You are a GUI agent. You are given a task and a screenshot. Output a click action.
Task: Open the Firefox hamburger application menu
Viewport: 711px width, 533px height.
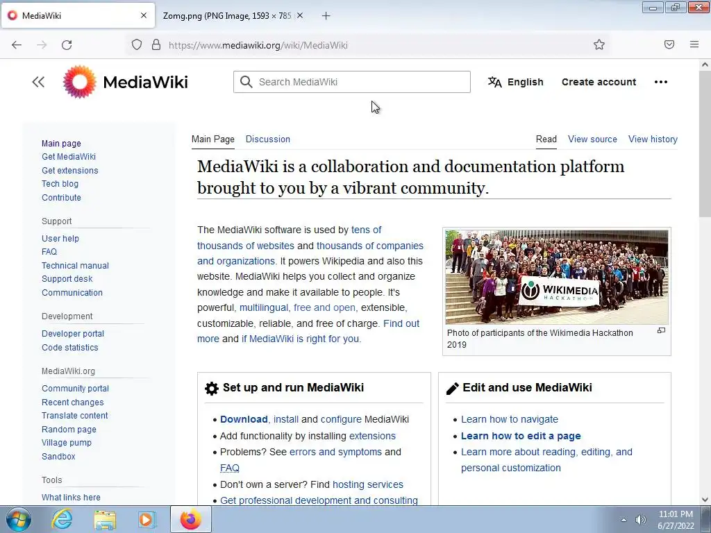[x=694, y=44]
